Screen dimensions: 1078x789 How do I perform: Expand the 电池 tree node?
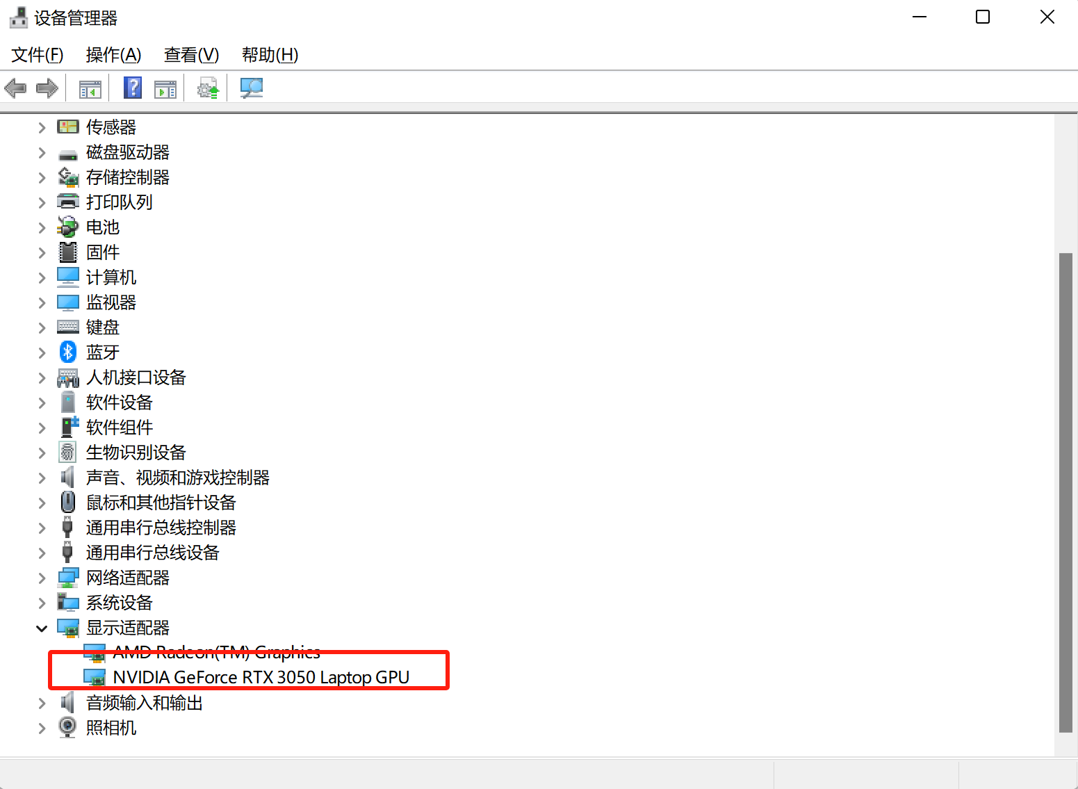(42, 227)
